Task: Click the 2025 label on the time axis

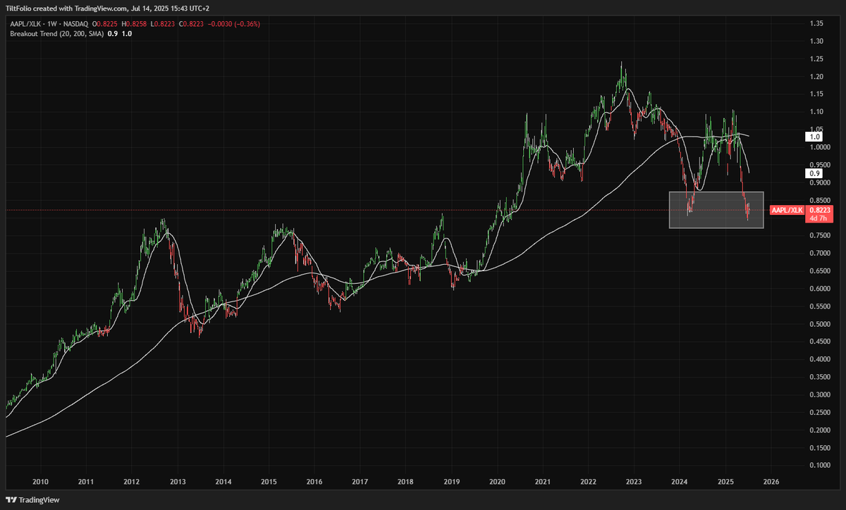Action: point(726,483)
